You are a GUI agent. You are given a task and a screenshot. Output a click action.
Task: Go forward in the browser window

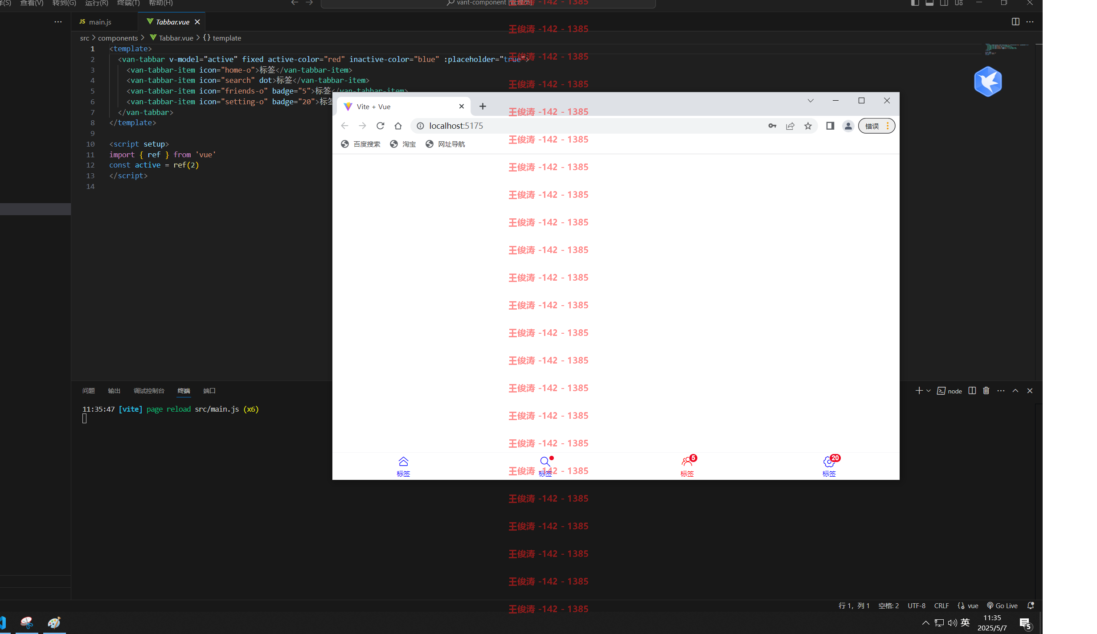click(362, 126)
